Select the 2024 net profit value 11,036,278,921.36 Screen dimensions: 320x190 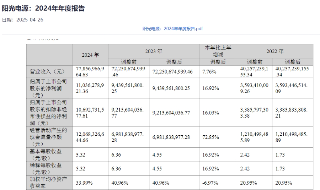tap(90, 88)
